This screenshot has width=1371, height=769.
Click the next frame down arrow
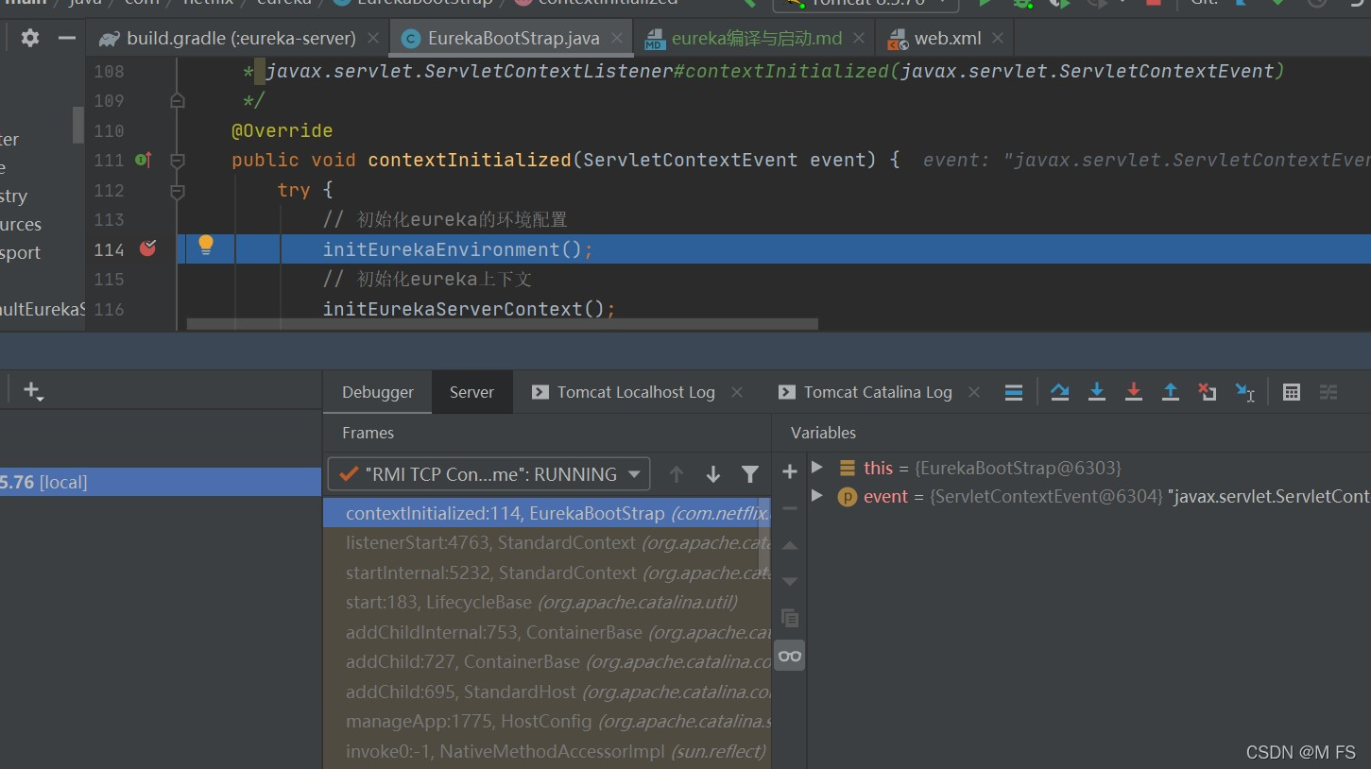713,474
